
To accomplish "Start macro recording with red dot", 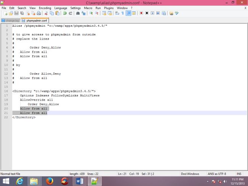I will tap(141, 13).
